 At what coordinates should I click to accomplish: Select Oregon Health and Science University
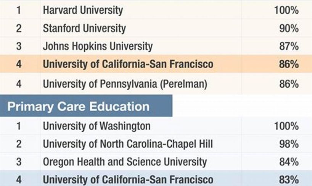pos(125,162)
